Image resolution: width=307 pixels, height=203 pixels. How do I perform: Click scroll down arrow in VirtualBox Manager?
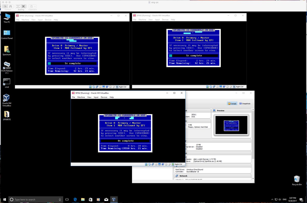pos(253,178)
